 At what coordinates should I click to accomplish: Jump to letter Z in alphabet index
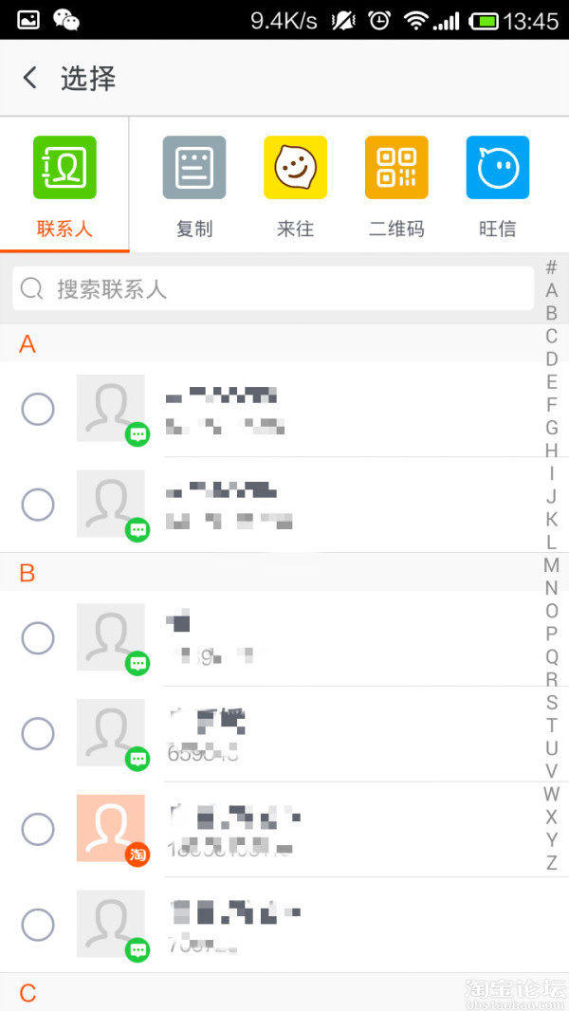pos(551,863)
